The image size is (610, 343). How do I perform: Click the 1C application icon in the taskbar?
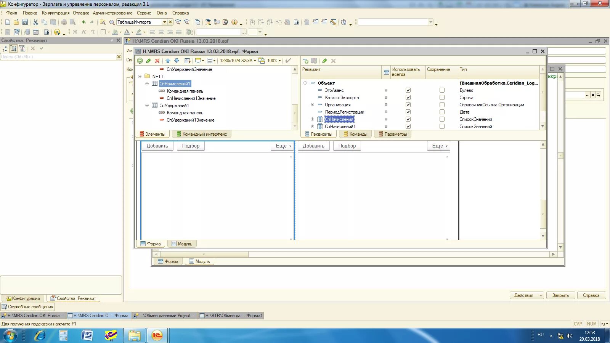point(157,335)
